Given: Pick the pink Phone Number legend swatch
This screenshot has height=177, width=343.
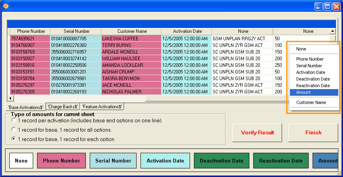Looking at the screenshot, I should (x=62, y=161).
